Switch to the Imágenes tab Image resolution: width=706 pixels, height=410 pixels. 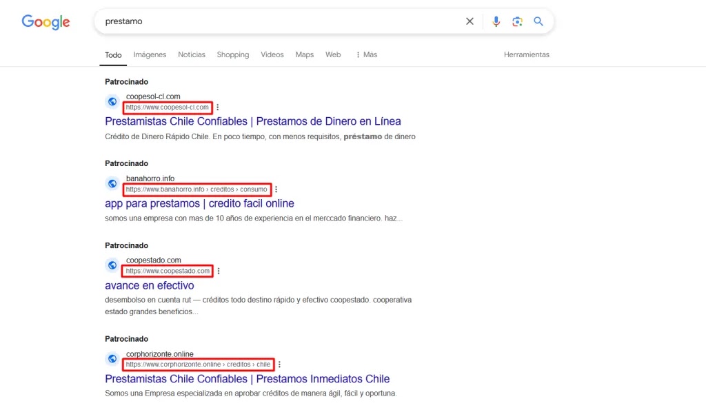(150, 54)
